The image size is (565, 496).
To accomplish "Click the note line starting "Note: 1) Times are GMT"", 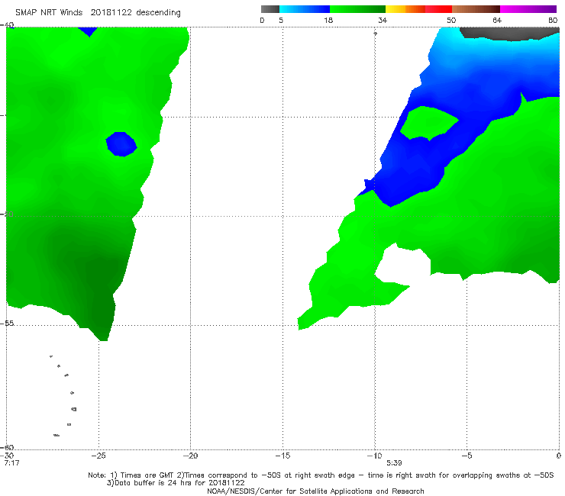I will tap(321, 475).
